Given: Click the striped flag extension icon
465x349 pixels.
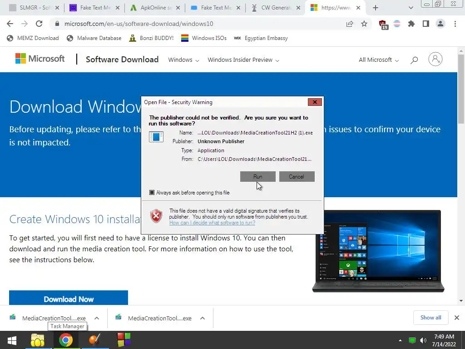Looking at the screenshot, I should [397, 24].
